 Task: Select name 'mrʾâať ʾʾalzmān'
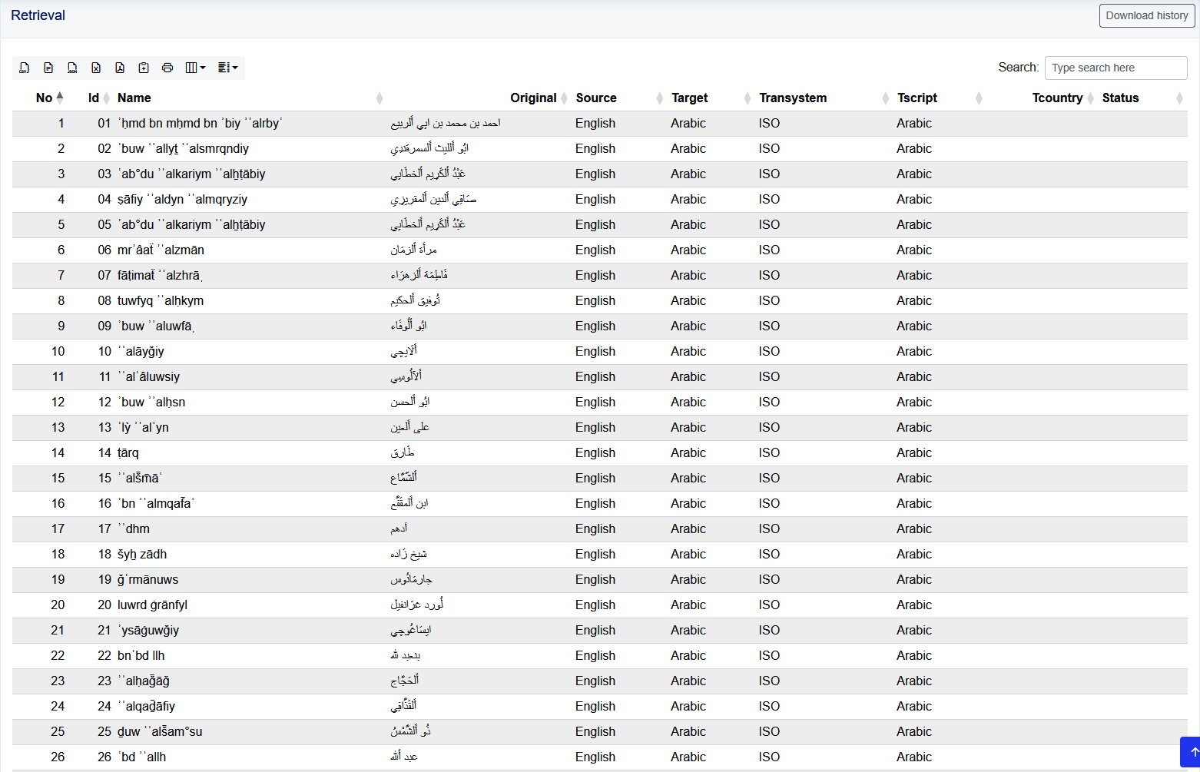click(x=161, y=250)
